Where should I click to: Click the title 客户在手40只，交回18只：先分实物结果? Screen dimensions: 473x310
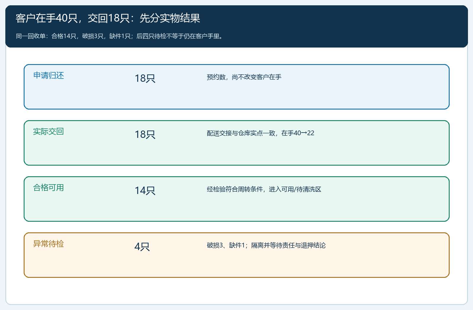108,18
